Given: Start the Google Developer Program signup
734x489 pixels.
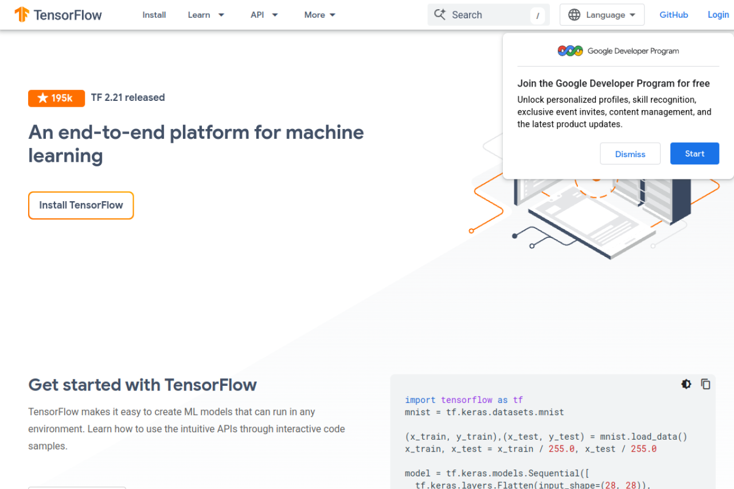Looking at the screenshot, I should pyautogui.click(x=694, y=154).
